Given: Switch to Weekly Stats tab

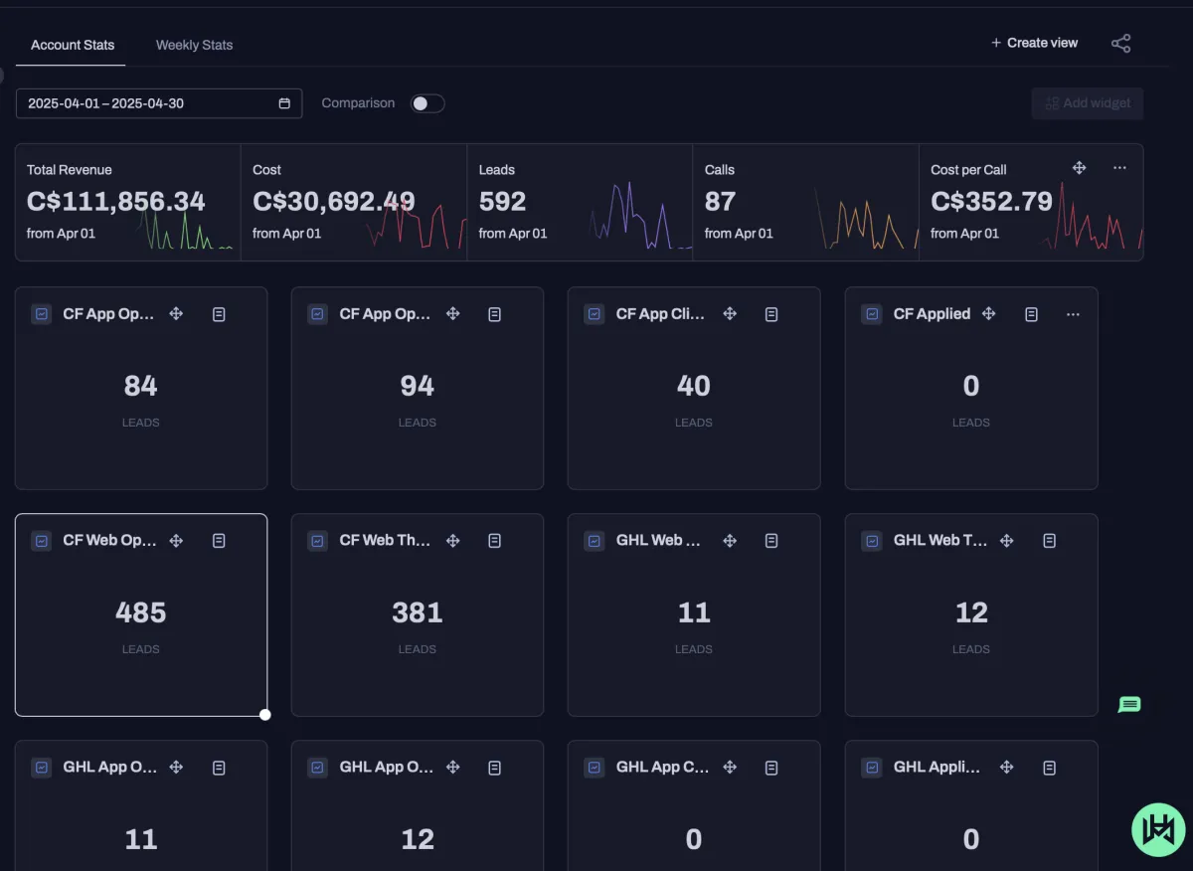Looking at the screenshot, I should click(194, 45).
